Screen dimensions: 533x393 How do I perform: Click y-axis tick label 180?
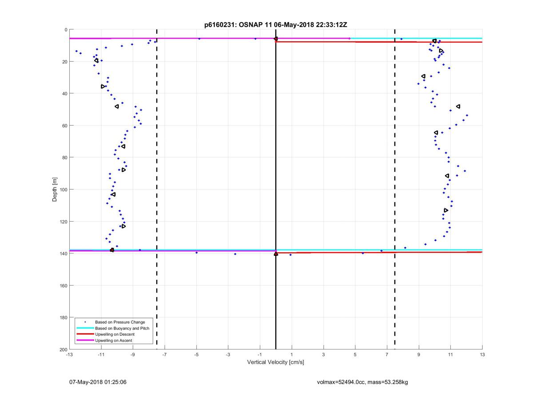click(64, 318)
